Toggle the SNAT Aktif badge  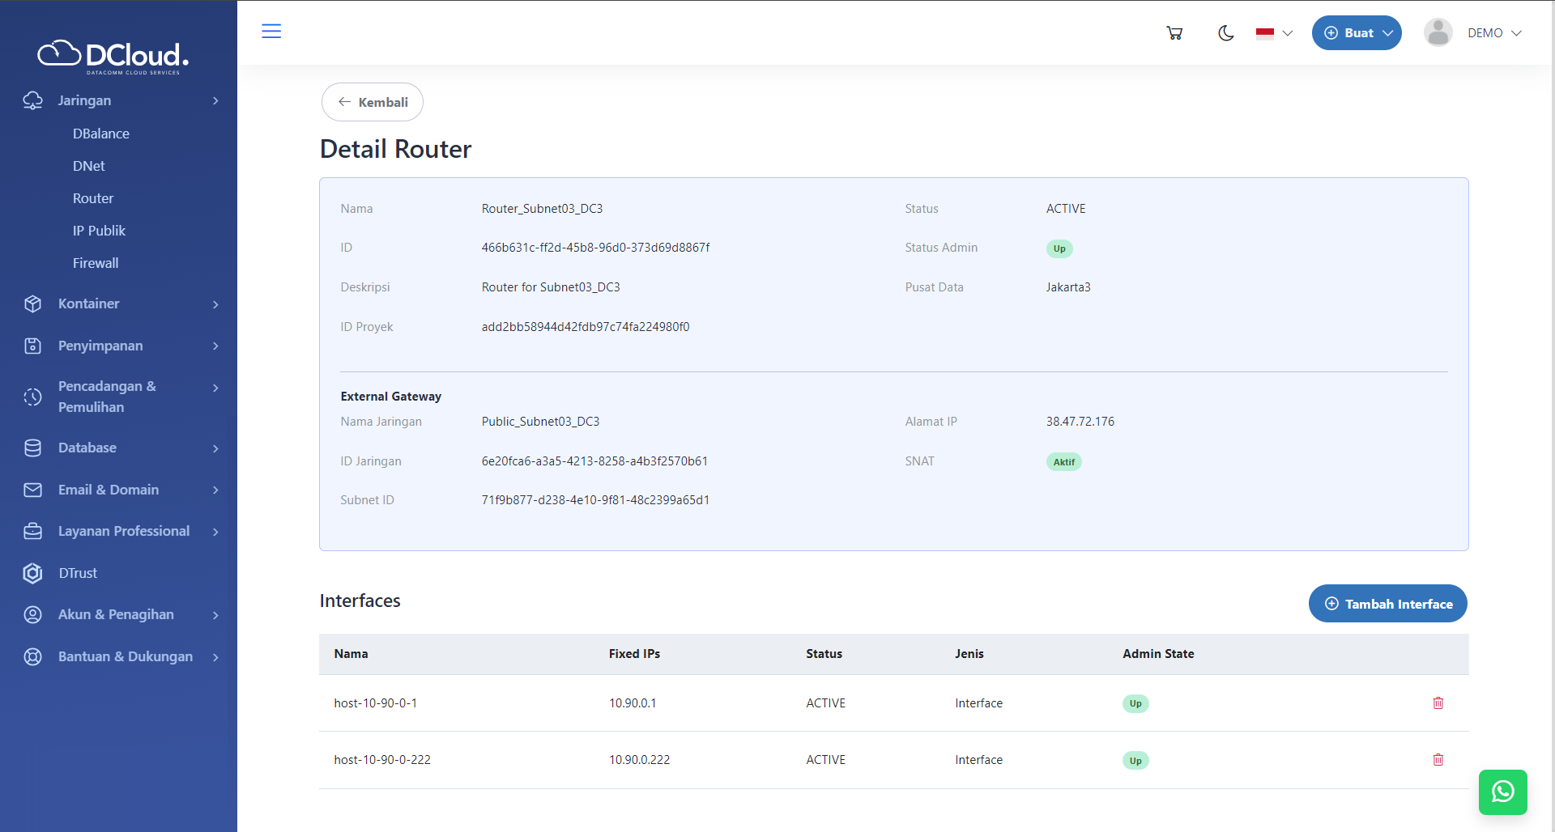coord(1063,461)
